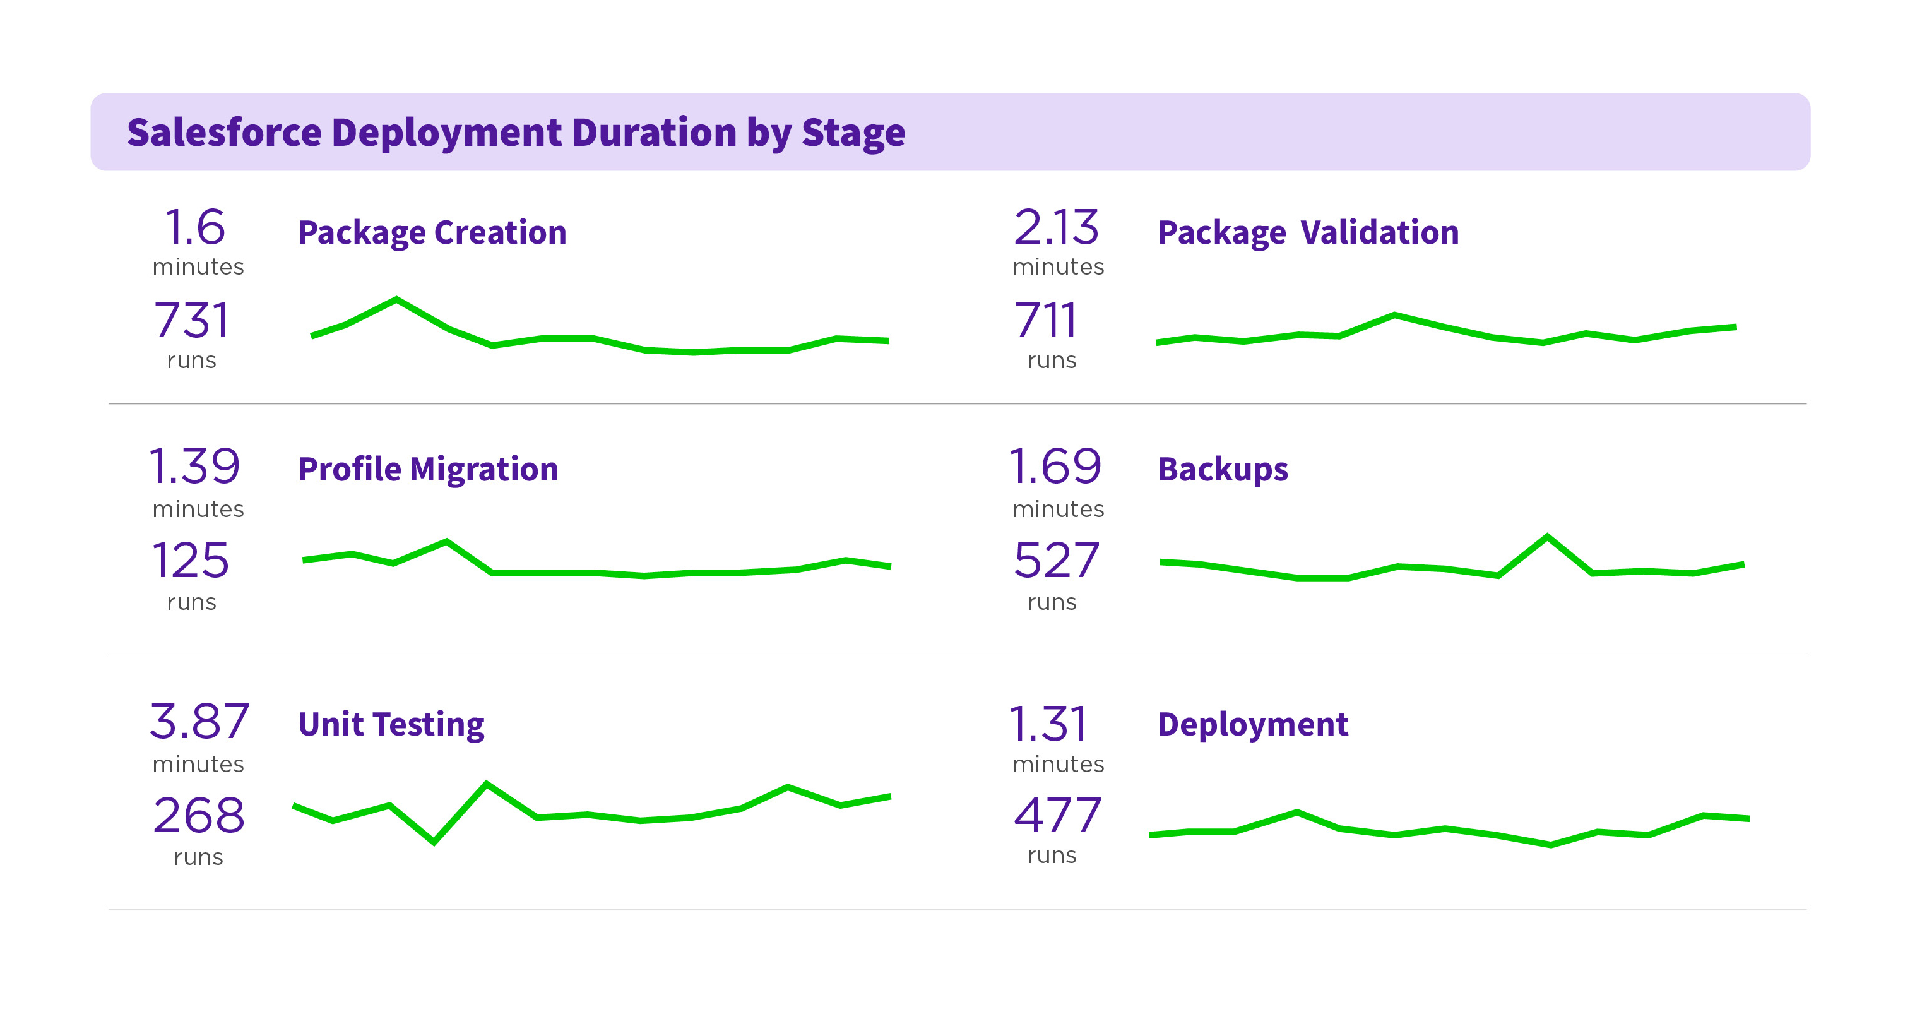1910x1014 pixels.
Task: Select the Deployment sparkline chart
Action: (1444, 828)
